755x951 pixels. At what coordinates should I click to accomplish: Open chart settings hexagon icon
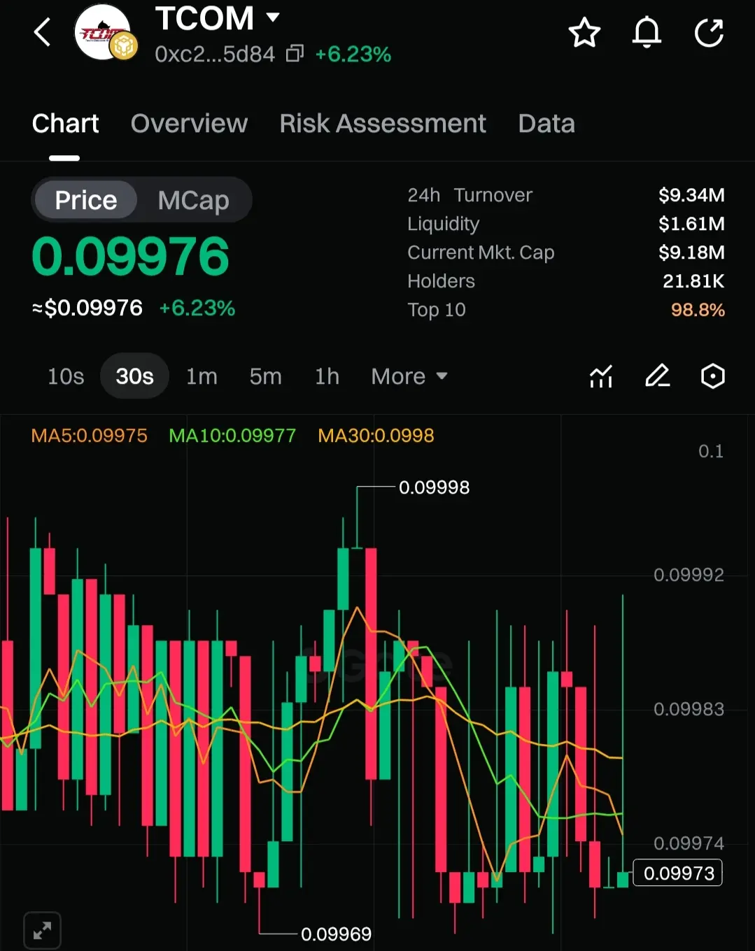712,376
